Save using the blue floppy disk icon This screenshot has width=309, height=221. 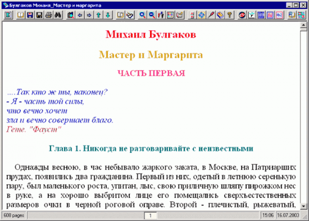(30, 15)
